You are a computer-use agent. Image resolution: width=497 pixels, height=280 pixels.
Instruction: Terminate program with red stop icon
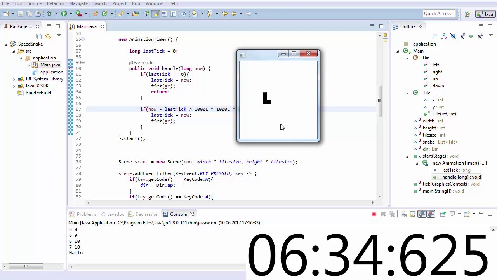(x=374, y=214)
